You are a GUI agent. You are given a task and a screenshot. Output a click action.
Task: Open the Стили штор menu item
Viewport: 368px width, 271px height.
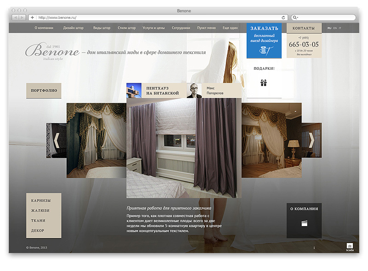[127, 28]
